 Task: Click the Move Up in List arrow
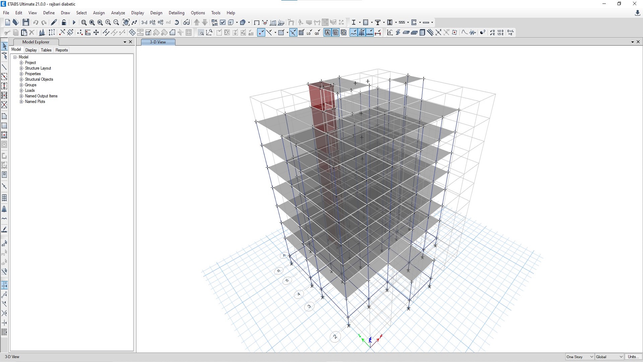point(197,22)
